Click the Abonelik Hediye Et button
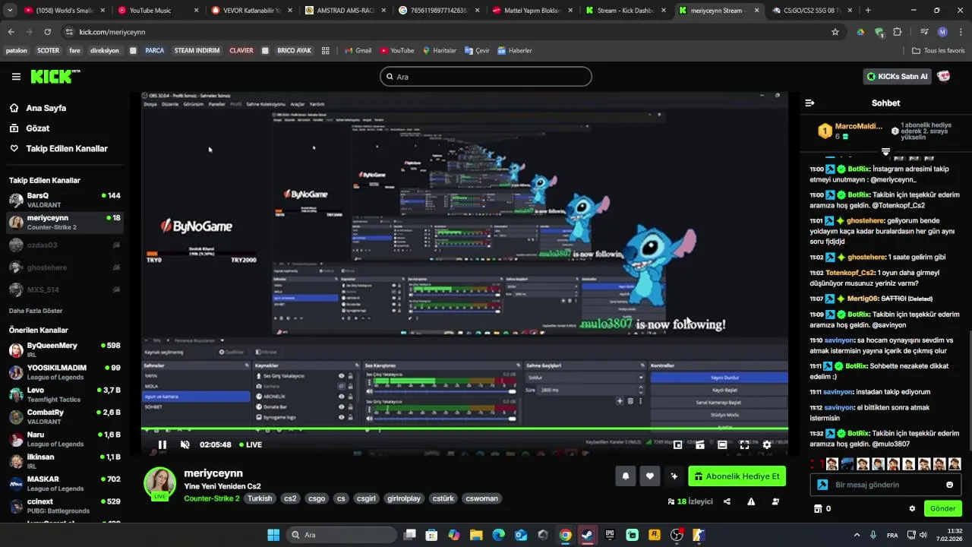The width and height of the screenshot is (972, 547). tap(737, 476)
